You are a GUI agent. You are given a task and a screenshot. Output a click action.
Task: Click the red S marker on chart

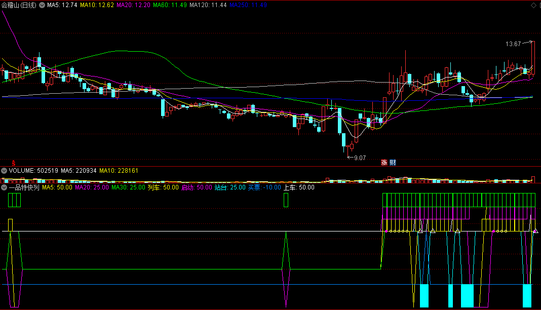pyautogui.click(x=14, y=163)
